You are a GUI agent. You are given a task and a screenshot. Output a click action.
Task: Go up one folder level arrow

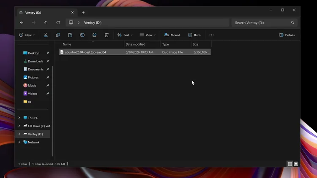(x=46, y=23)
